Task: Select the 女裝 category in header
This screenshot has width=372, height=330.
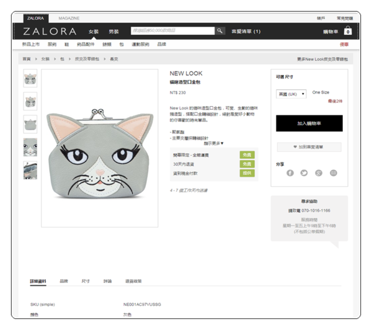Action: pyautogui.click(x=94, y=32)
